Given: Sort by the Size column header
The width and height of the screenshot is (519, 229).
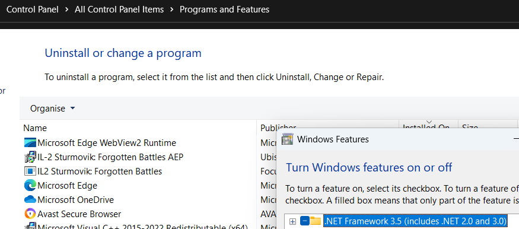Looking at the screenshot, I should click(470, 127).
